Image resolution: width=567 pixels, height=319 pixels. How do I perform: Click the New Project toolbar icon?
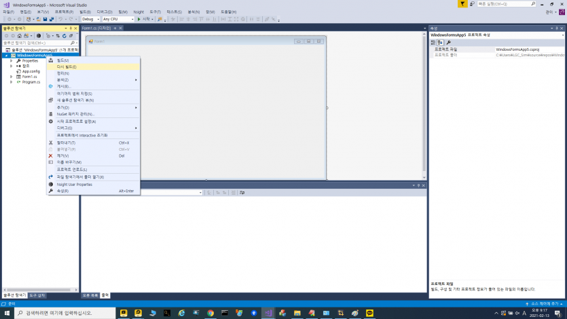[29, 19]
